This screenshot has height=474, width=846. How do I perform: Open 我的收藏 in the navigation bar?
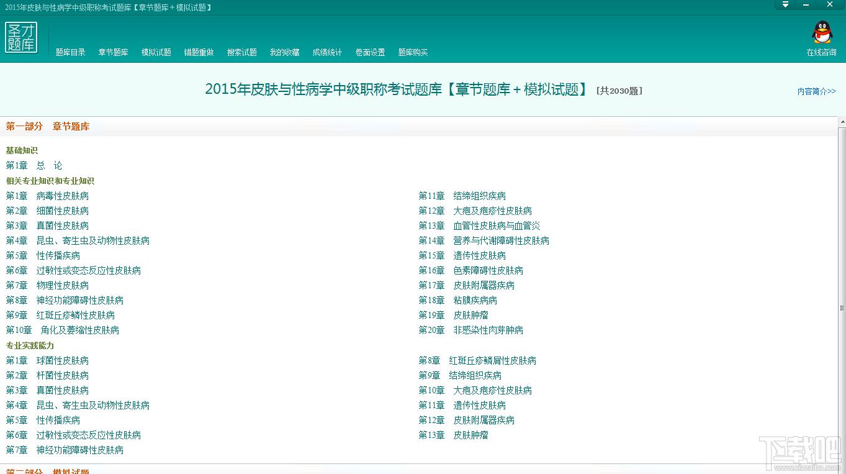click(285, 53)
